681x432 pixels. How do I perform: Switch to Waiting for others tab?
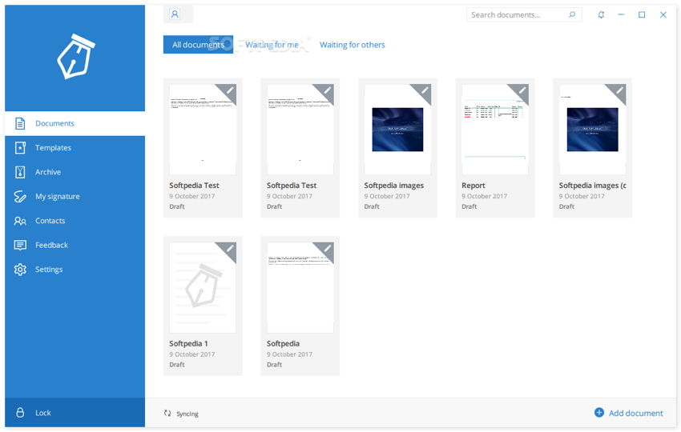point(353,45)
